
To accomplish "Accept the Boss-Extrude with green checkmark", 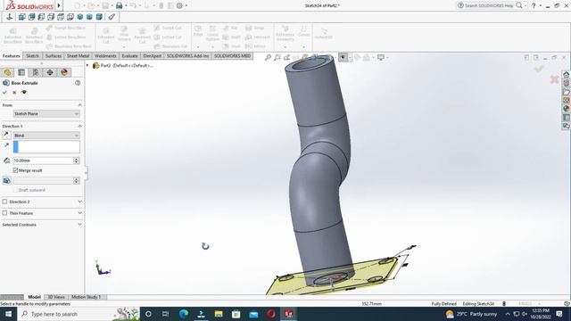I will (4, 93).
